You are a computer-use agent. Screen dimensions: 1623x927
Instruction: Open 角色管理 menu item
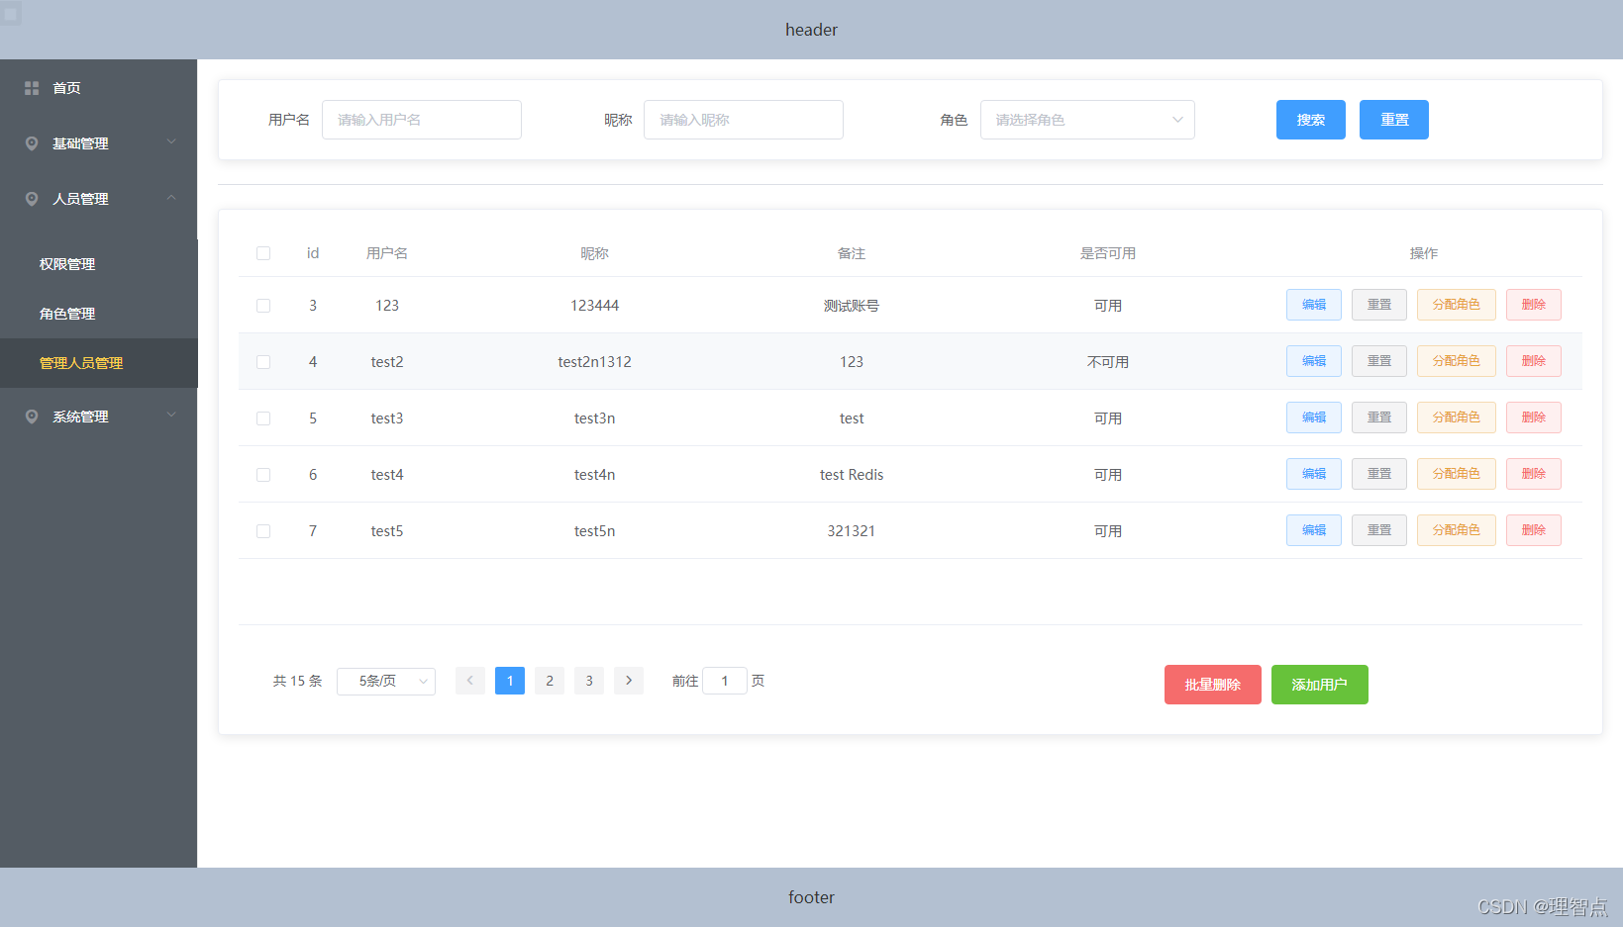pos(99,314)
